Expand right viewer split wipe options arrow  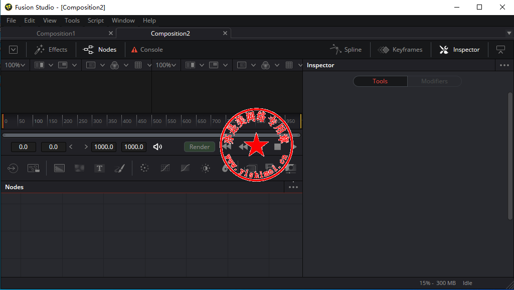[x=202, y=65]
